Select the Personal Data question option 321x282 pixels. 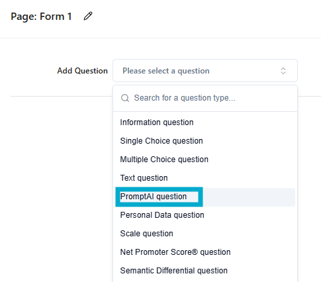205,215
